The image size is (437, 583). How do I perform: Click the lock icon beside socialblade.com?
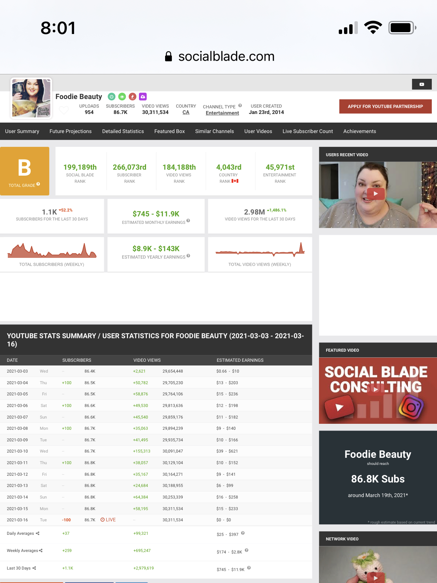[168, 56]
